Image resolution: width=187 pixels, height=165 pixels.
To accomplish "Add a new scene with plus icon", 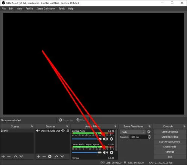I will [x=3, y=156].
